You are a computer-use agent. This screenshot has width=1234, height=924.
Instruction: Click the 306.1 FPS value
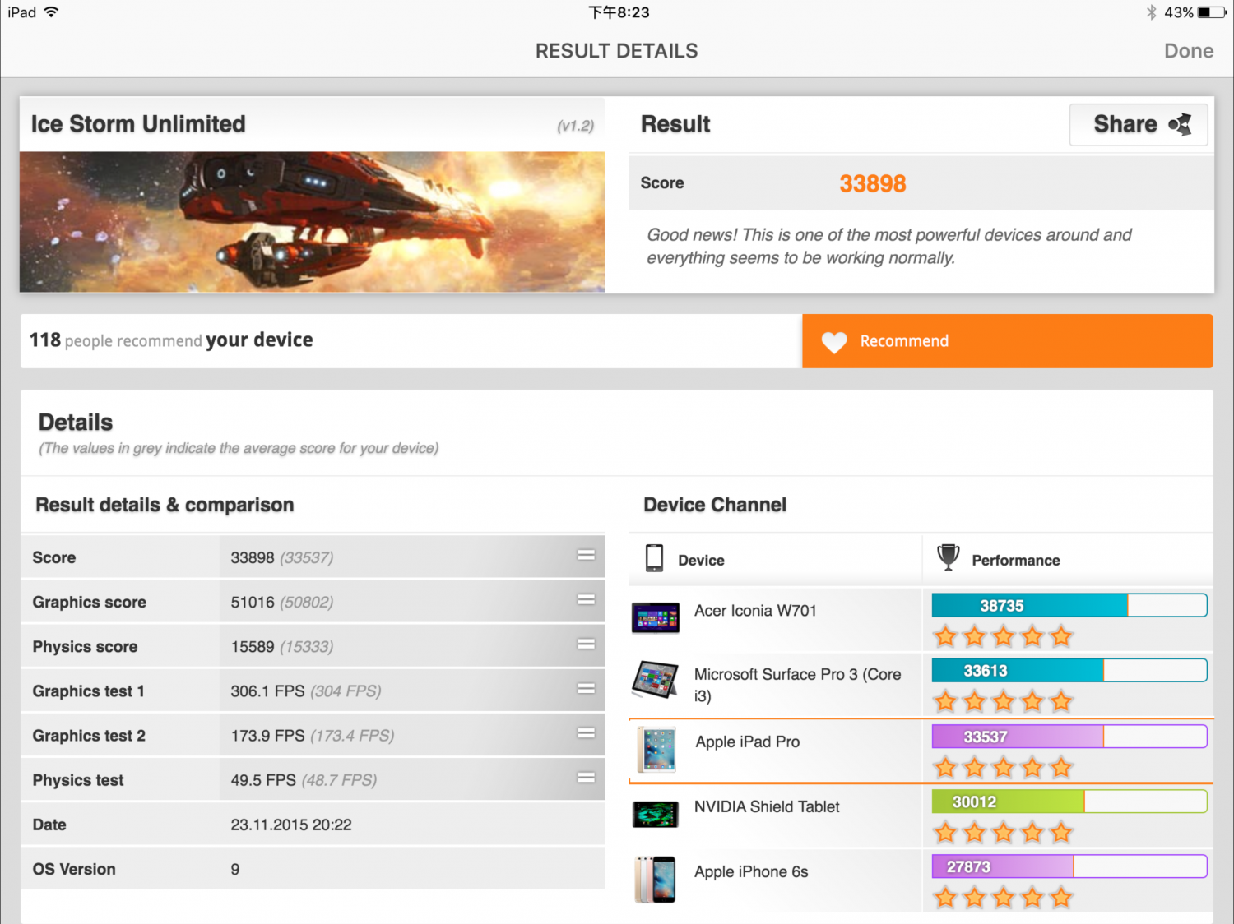[267, 691]
